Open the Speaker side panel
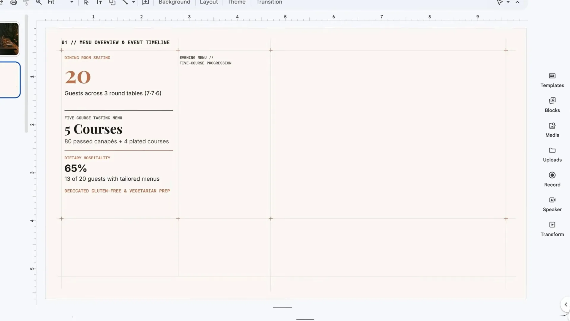This screenshot has height=321, width=570. 552,204
